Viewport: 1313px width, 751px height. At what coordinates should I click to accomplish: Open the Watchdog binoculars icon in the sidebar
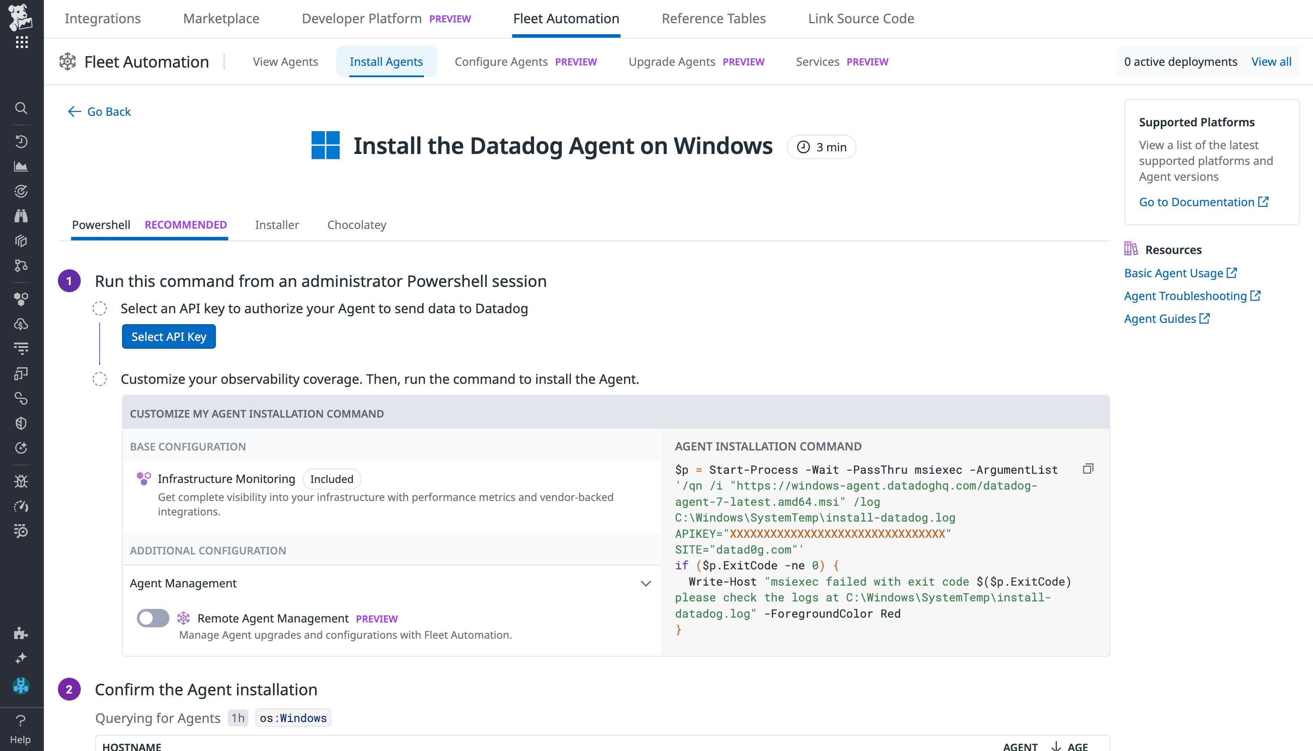tap(21, 216)
